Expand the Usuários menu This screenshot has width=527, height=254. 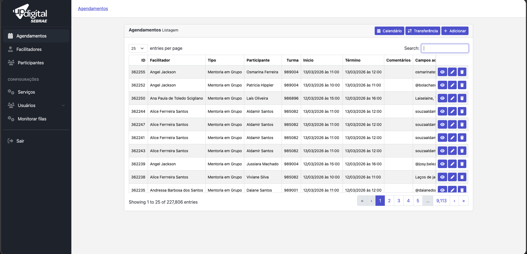(36, 105)
